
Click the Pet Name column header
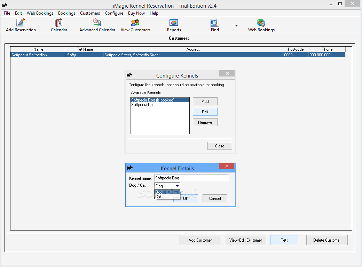[85, 49]
